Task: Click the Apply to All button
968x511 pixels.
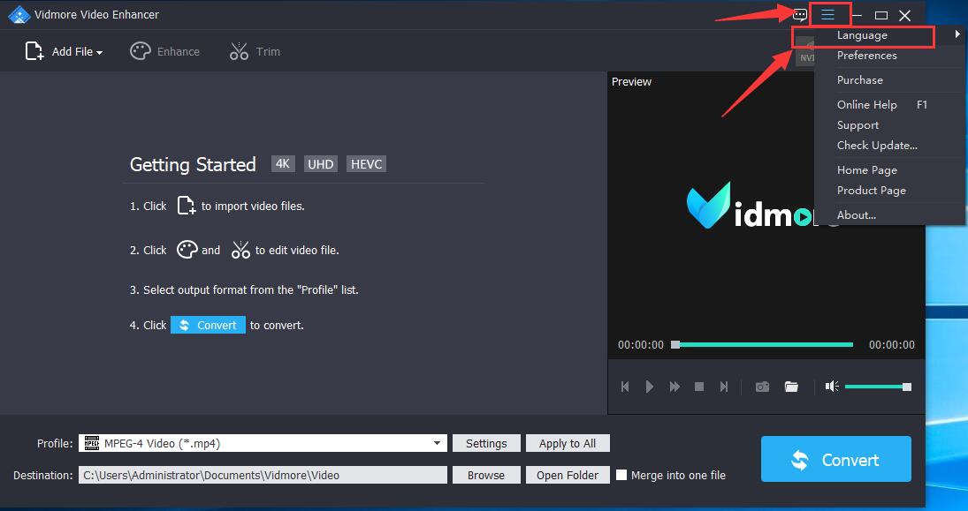Action: click(568, 443)
